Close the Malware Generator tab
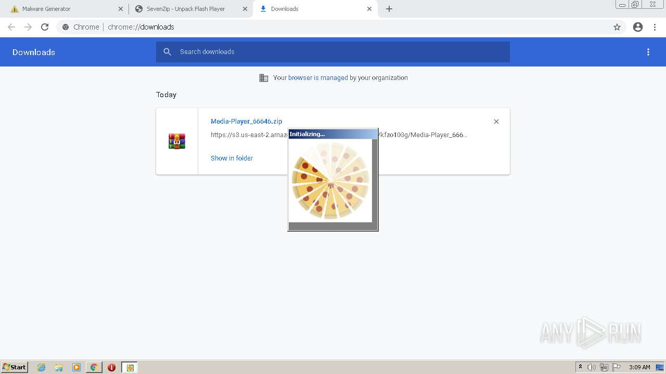Screen dimensions: 666x374 click(x=121, y=9)
